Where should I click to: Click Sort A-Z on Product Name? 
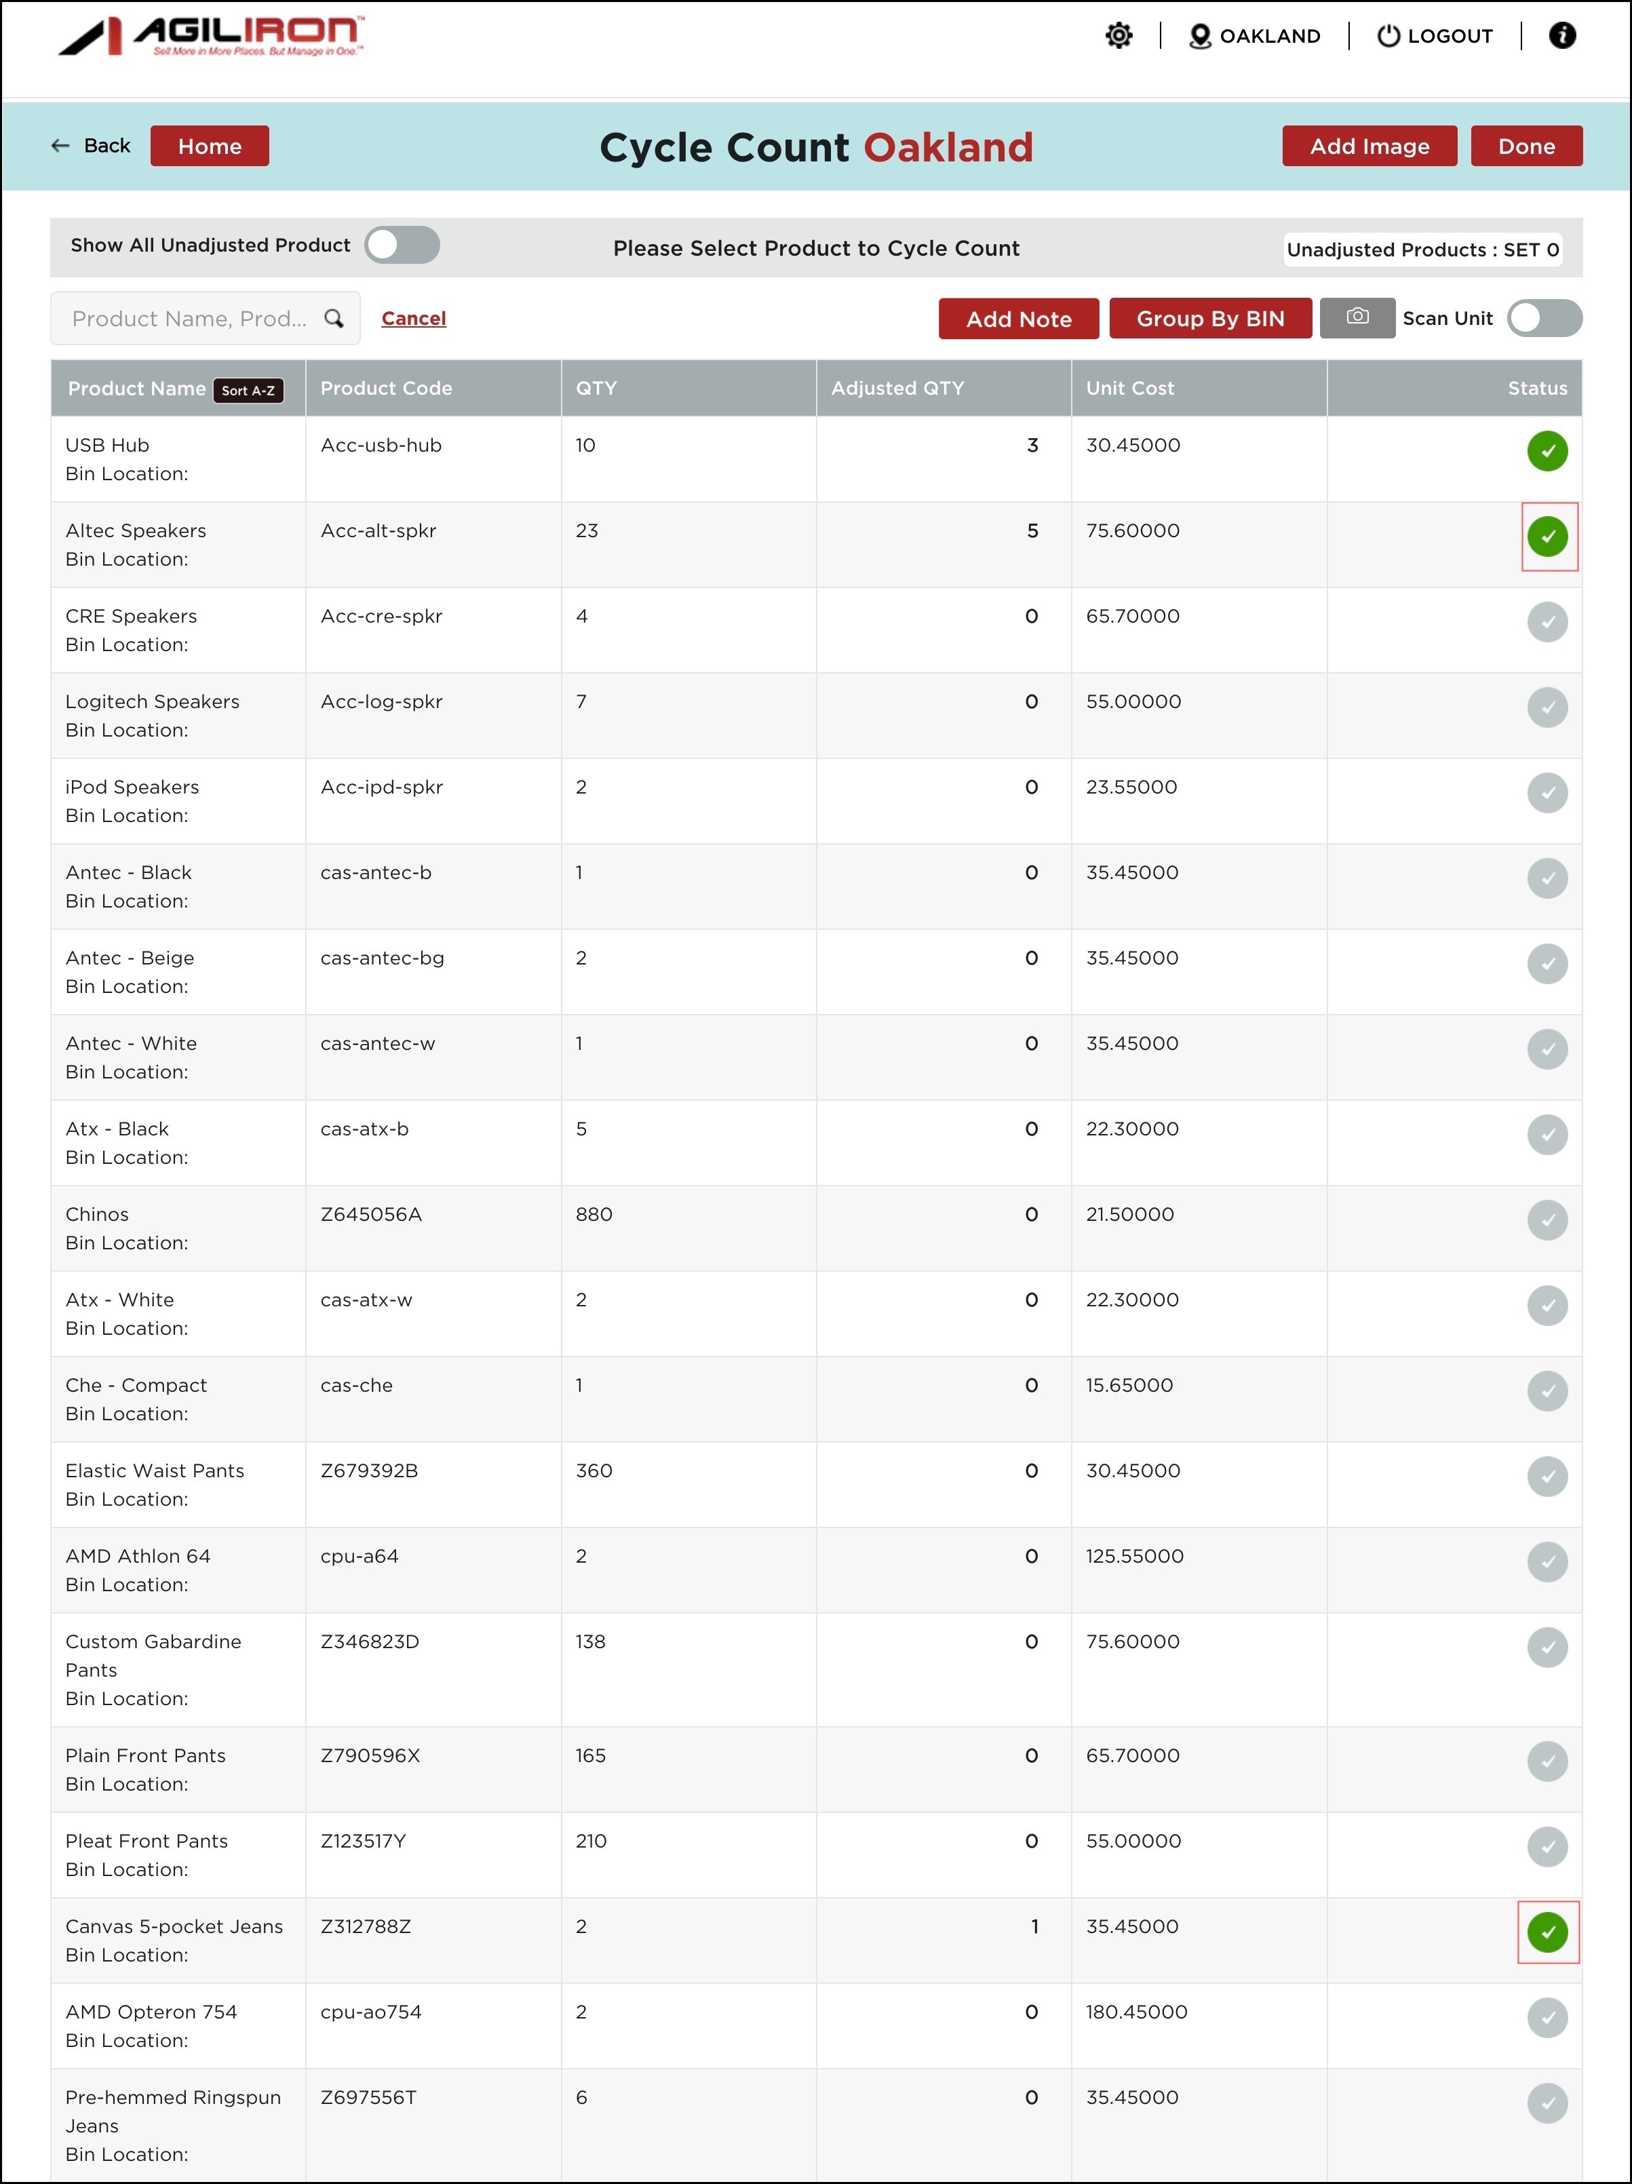(x=248, y=390)
